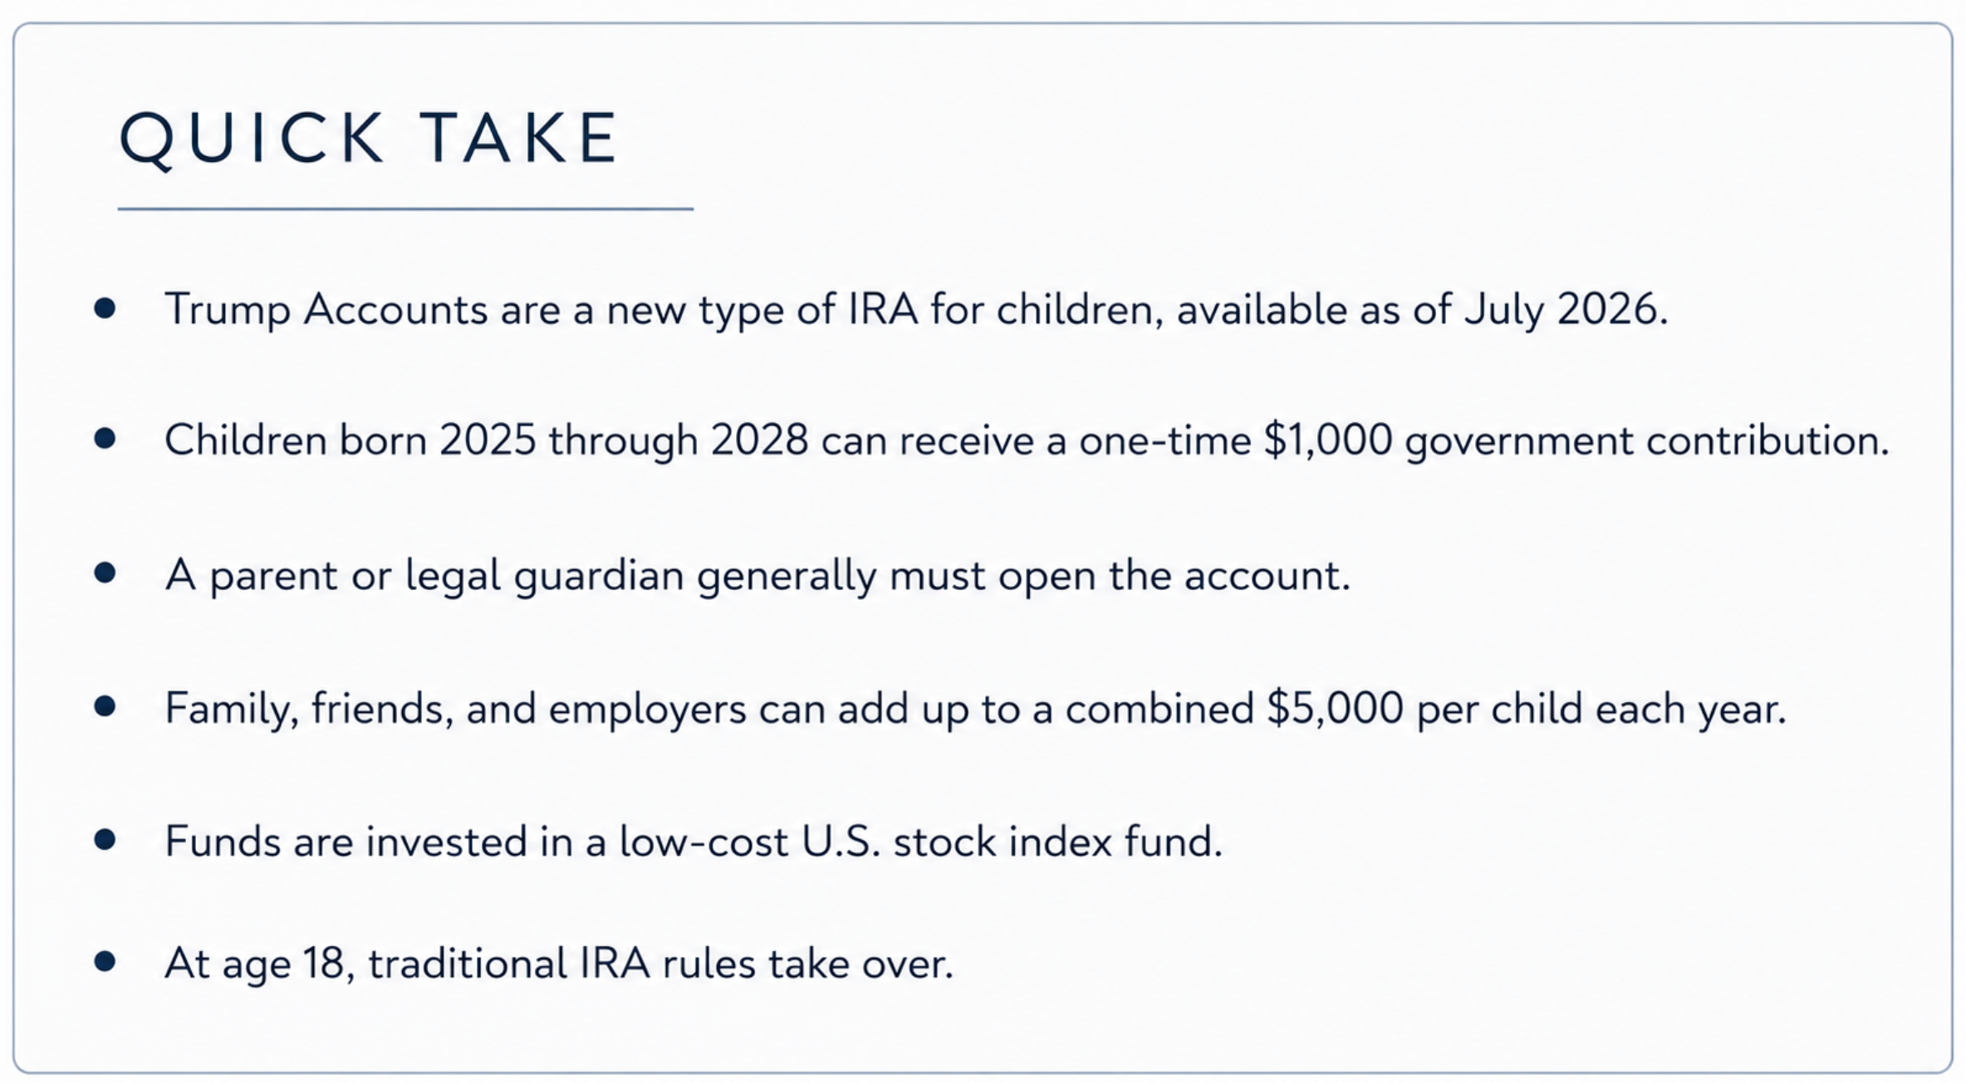Click the bullet before At age 18 line
The height and width of the screenshot is (1083, 1966).
point(105,962)
